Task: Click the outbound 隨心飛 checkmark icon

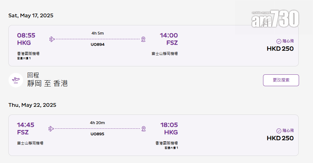Action: pos(279,41)
